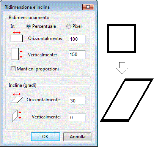Click the resize Verticalmente field showing 150
Image resolution: width=154 pixels, height=147 pixels.
tap(77, 54)
